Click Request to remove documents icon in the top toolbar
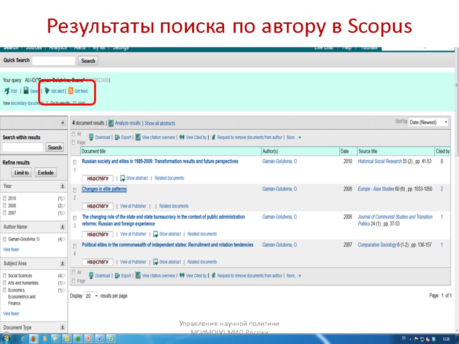 [x=213, y=137]
